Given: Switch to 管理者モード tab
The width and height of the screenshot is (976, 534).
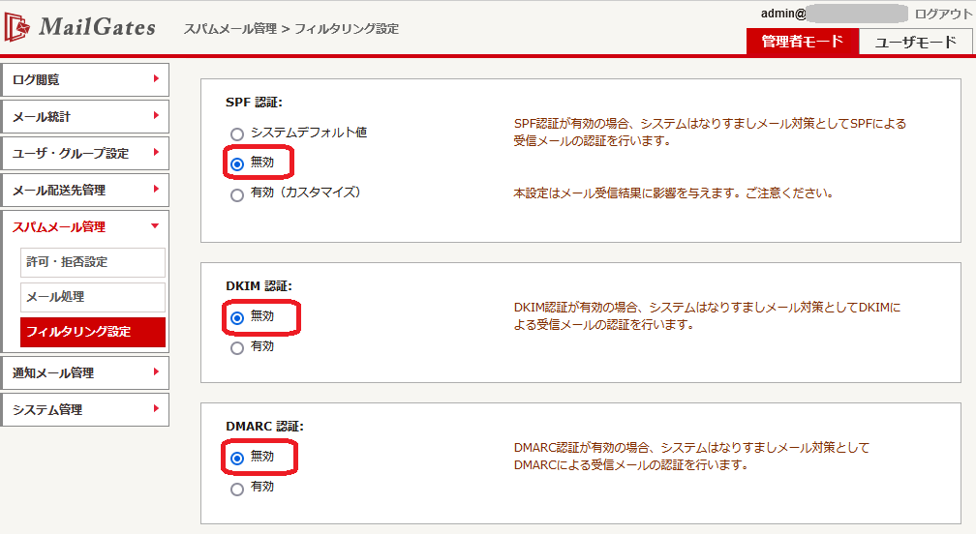Looking at the screenshot, I should point(802,42).
